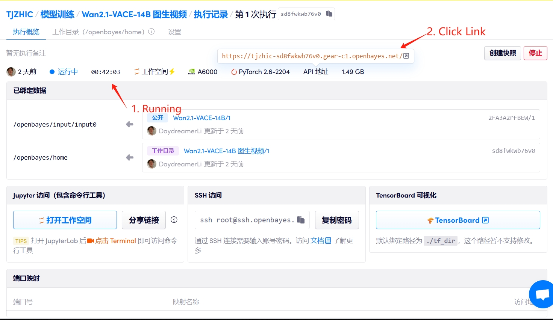This screenshot has height=320, width=553.
Task: Navigate to 模型训练 in the breadcrumb
Action: click(x=57, y=14)
